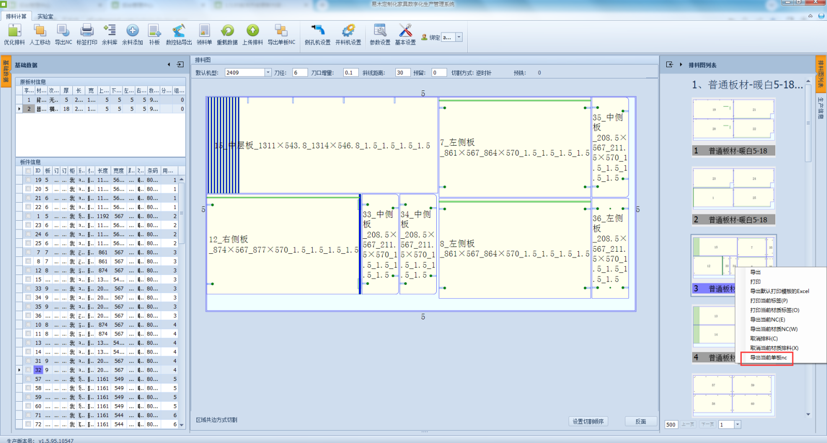Click the 设置切割顺序 button
Image resolution: width=827 pixels, height=443 pixels.
point(588,421)
